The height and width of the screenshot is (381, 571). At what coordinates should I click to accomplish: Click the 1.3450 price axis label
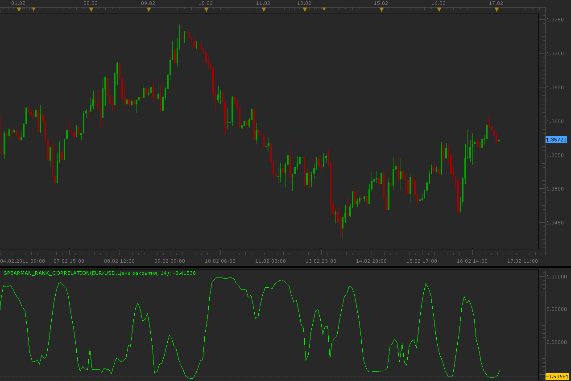coord(556,223)
